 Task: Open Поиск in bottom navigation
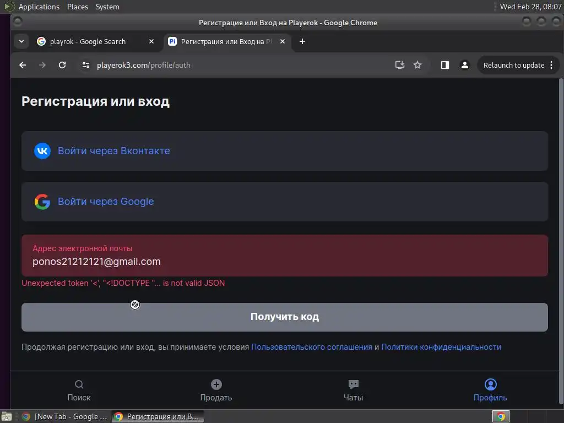pos(79,390)
